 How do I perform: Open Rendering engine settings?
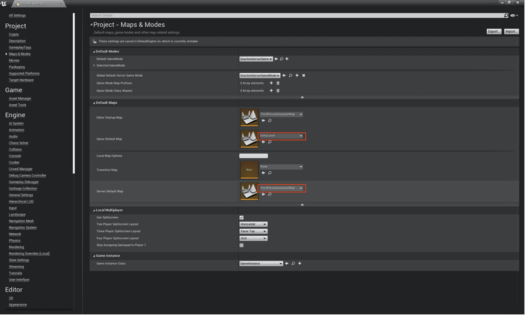[x=16, y=247]
